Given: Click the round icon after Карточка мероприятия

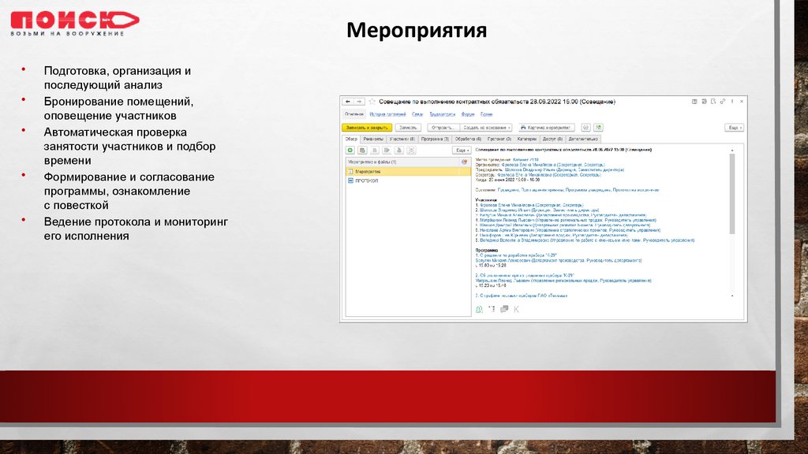Looking at the screenshot, I should [586, 128].
